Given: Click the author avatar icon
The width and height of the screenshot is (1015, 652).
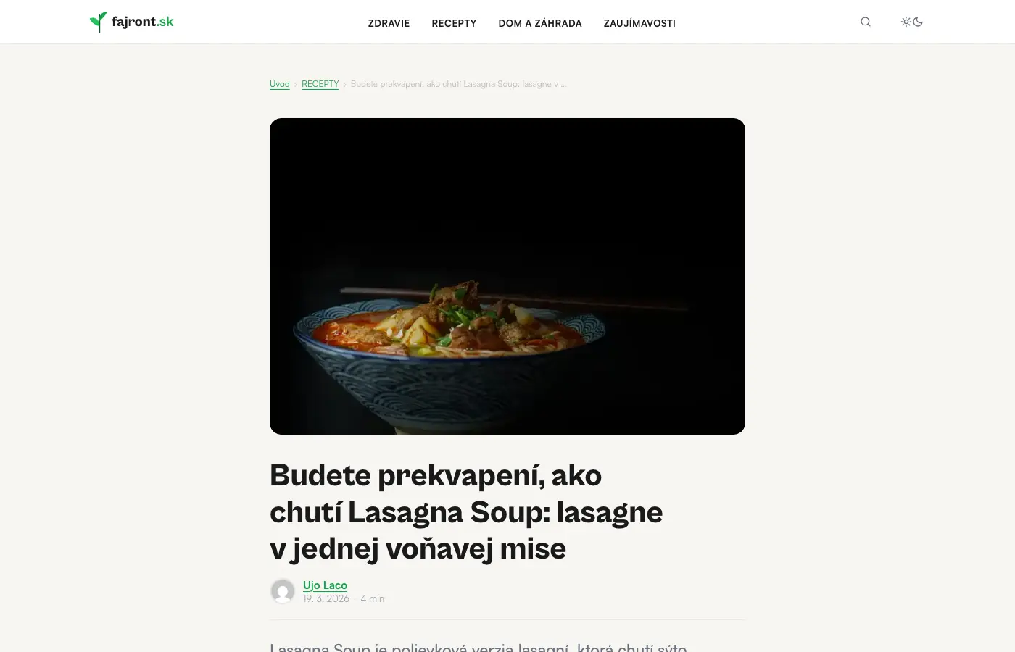Looking at the screenshot, I should (x=283, y=591).
